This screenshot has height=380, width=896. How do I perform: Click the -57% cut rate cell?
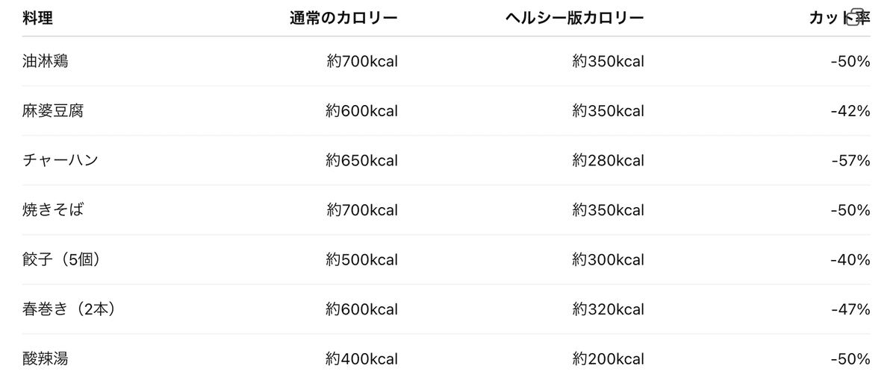(x=850, y=160)
